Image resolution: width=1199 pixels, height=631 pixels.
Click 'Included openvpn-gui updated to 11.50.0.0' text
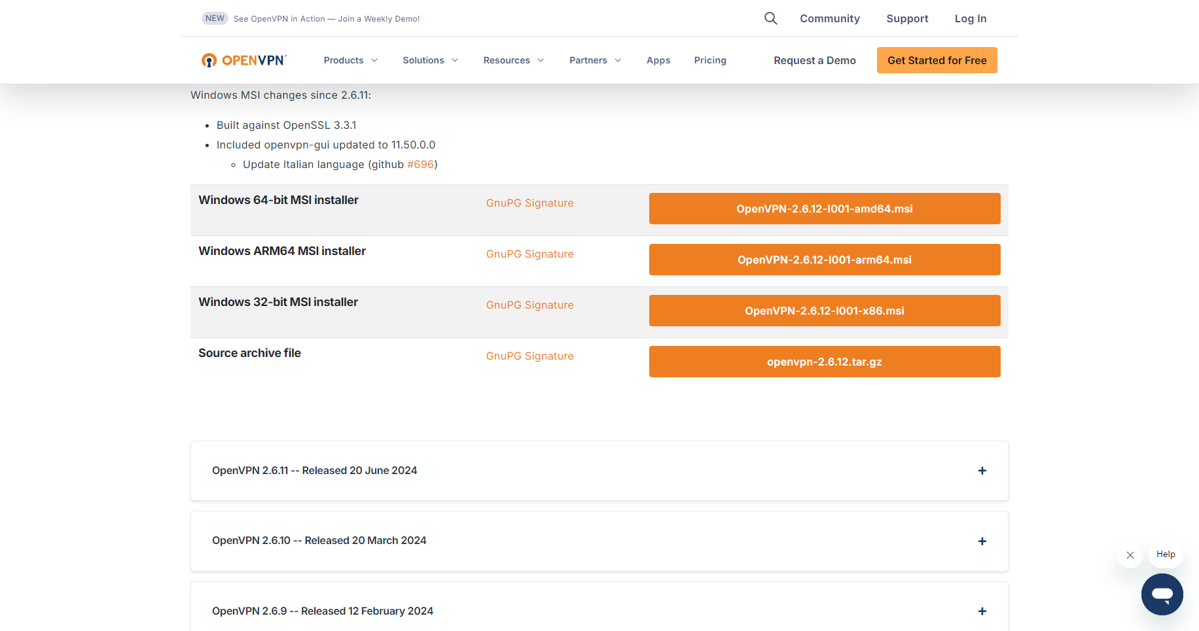[x=326, y=145]
